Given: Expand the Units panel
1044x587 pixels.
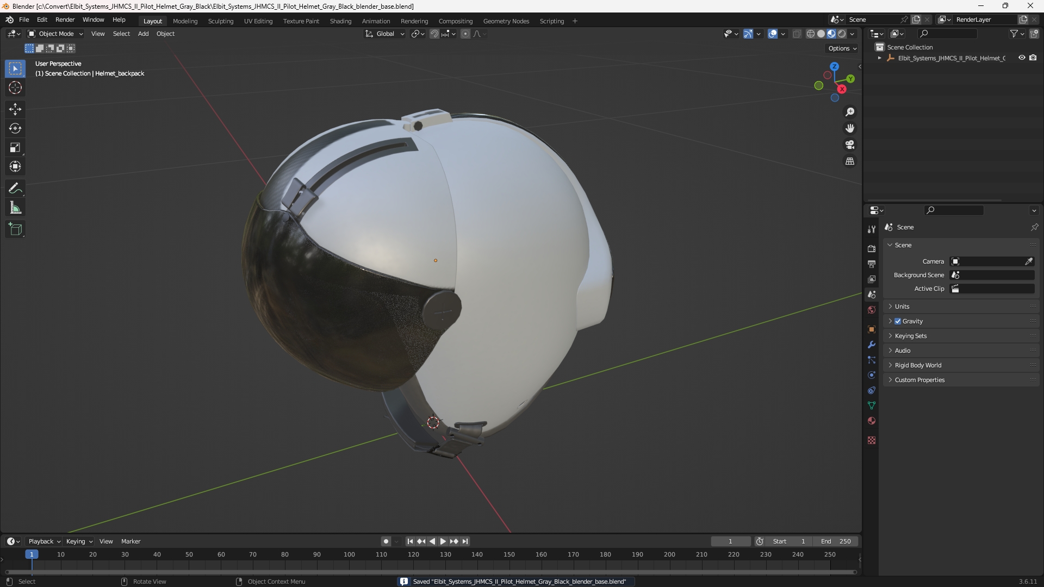Looking at the screenshot, I should (x=961, y=307).
